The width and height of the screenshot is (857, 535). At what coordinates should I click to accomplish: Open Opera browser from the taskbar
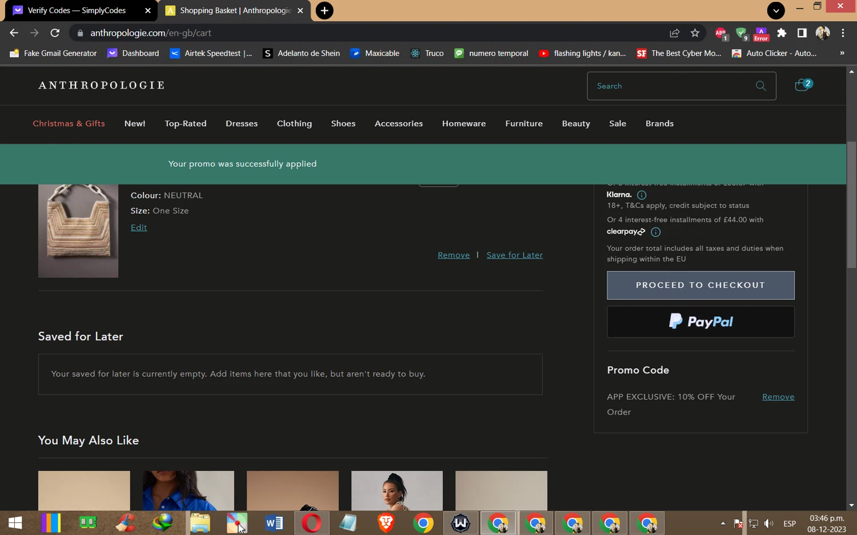coord(311,523)
